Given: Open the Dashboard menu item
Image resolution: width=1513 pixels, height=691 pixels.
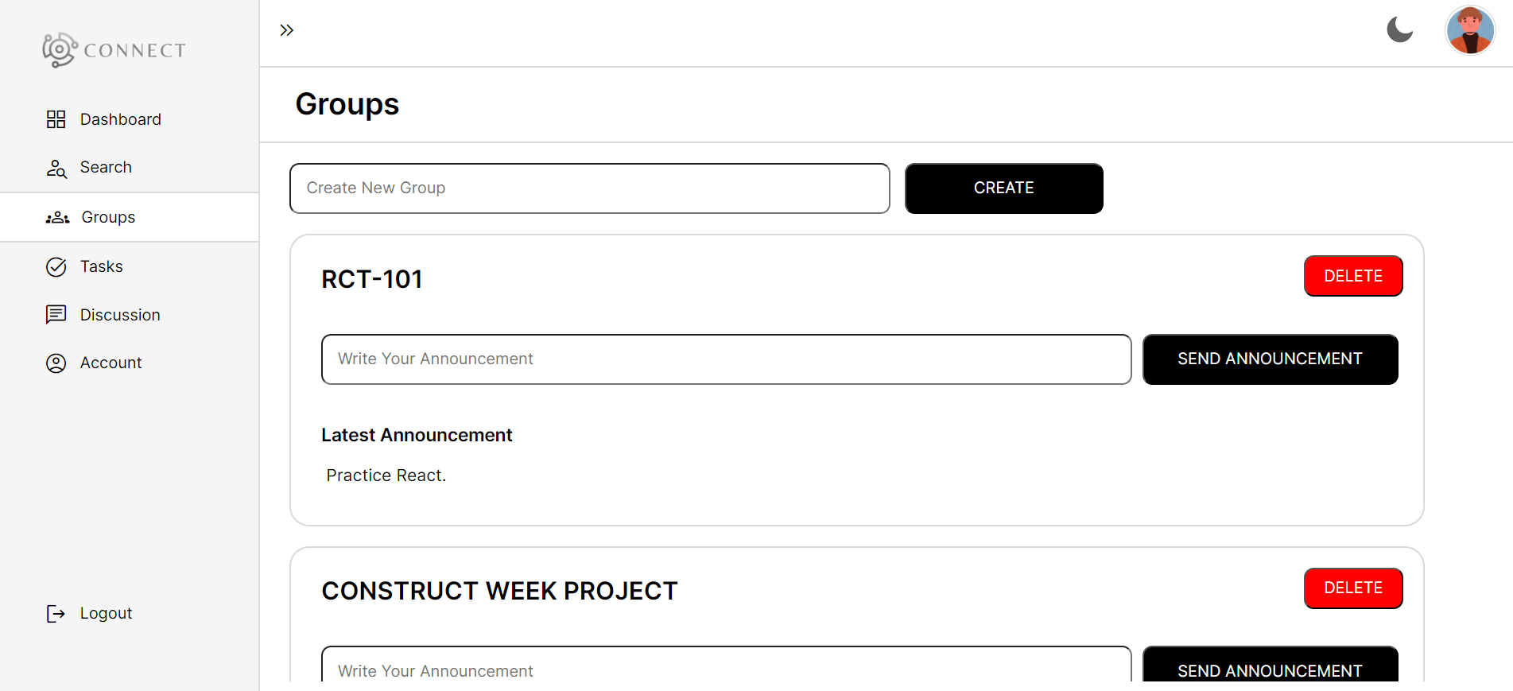Looking at the screenshot, I should coord(120,119).
